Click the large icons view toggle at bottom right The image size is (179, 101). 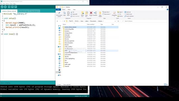tap(167, 84)
